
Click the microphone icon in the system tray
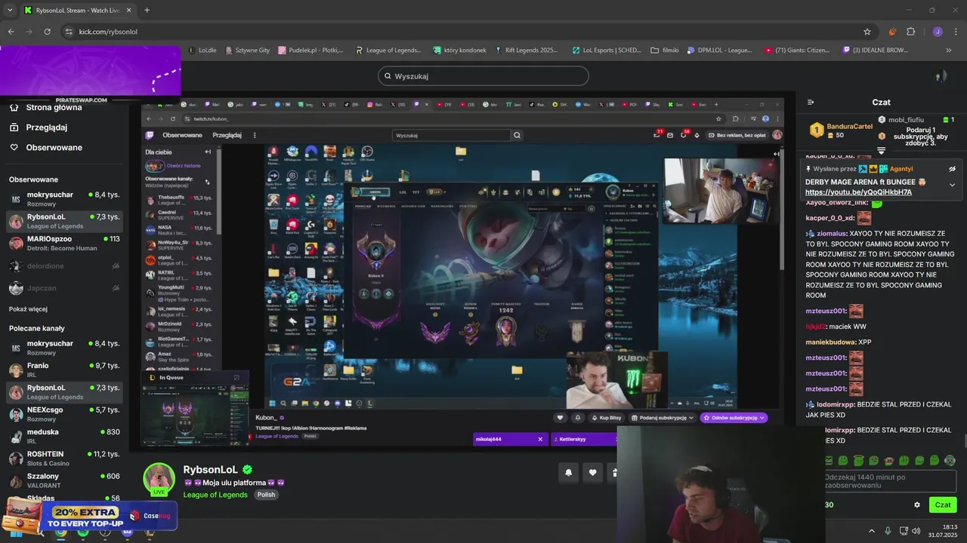[888, 531]
